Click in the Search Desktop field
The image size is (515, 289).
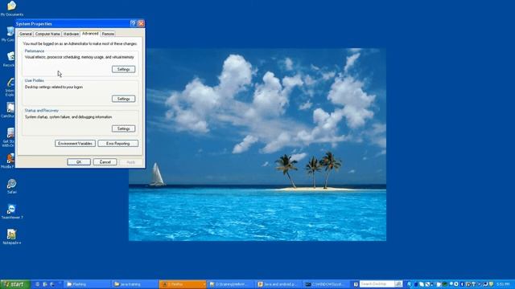[x=377, y=283]
